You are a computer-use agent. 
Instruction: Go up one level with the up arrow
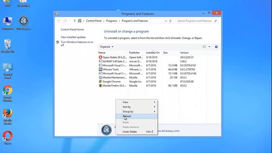tap(75, 21)
